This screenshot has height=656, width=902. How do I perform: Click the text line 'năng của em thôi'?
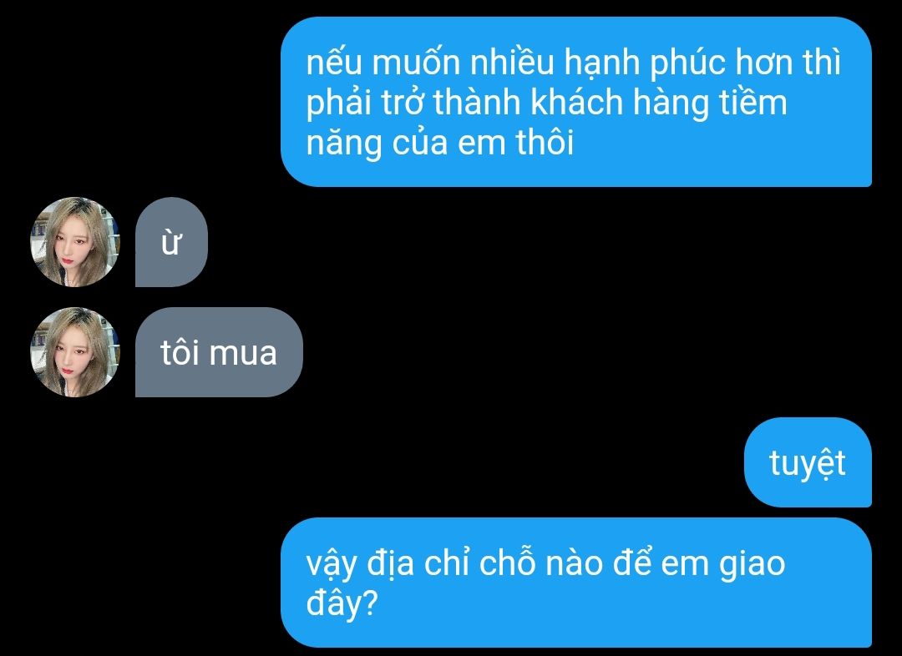440,142
